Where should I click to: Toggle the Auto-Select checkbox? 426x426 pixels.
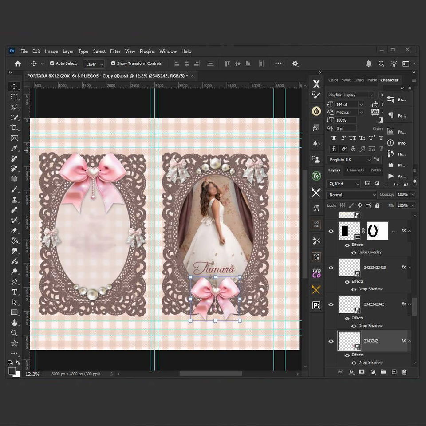click(52, 63)
